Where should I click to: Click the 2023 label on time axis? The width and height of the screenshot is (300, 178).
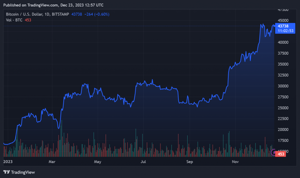8,161
